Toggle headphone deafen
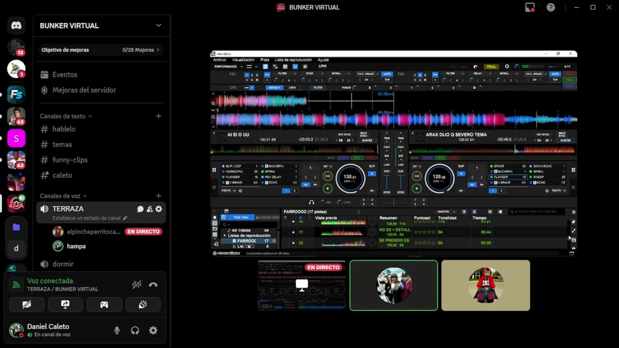This screenshot has height=348, width=619. point(135,331)
